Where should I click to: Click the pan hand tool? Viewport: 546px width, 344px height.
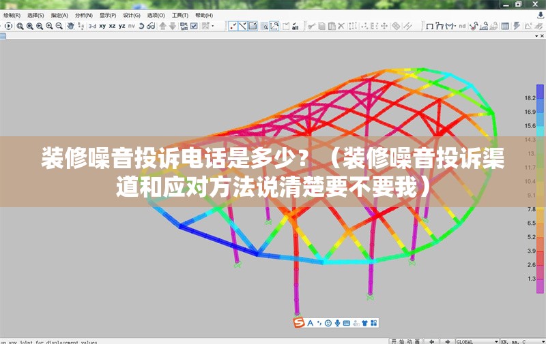(71, 26)
